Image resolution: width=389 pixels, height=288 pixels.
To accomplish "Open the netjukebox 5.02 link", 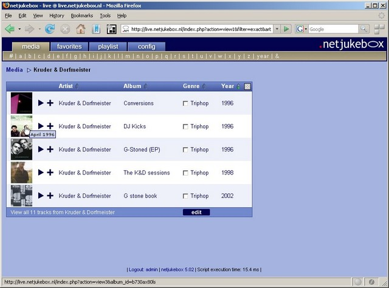I will [177, 269].
